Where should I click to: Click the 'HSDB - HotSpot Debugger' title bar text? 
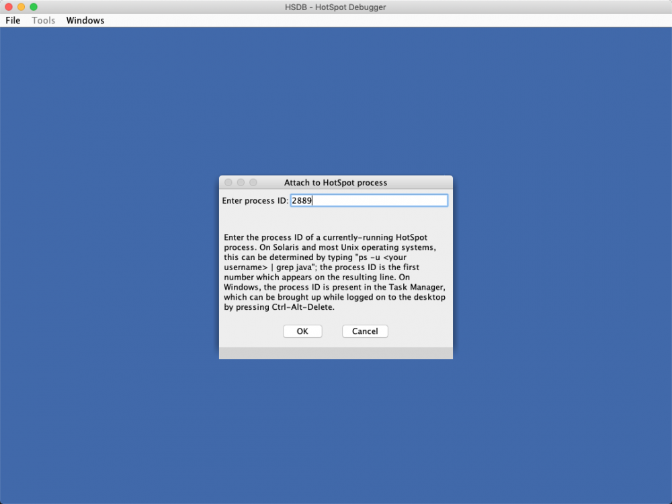click(335, 7)
